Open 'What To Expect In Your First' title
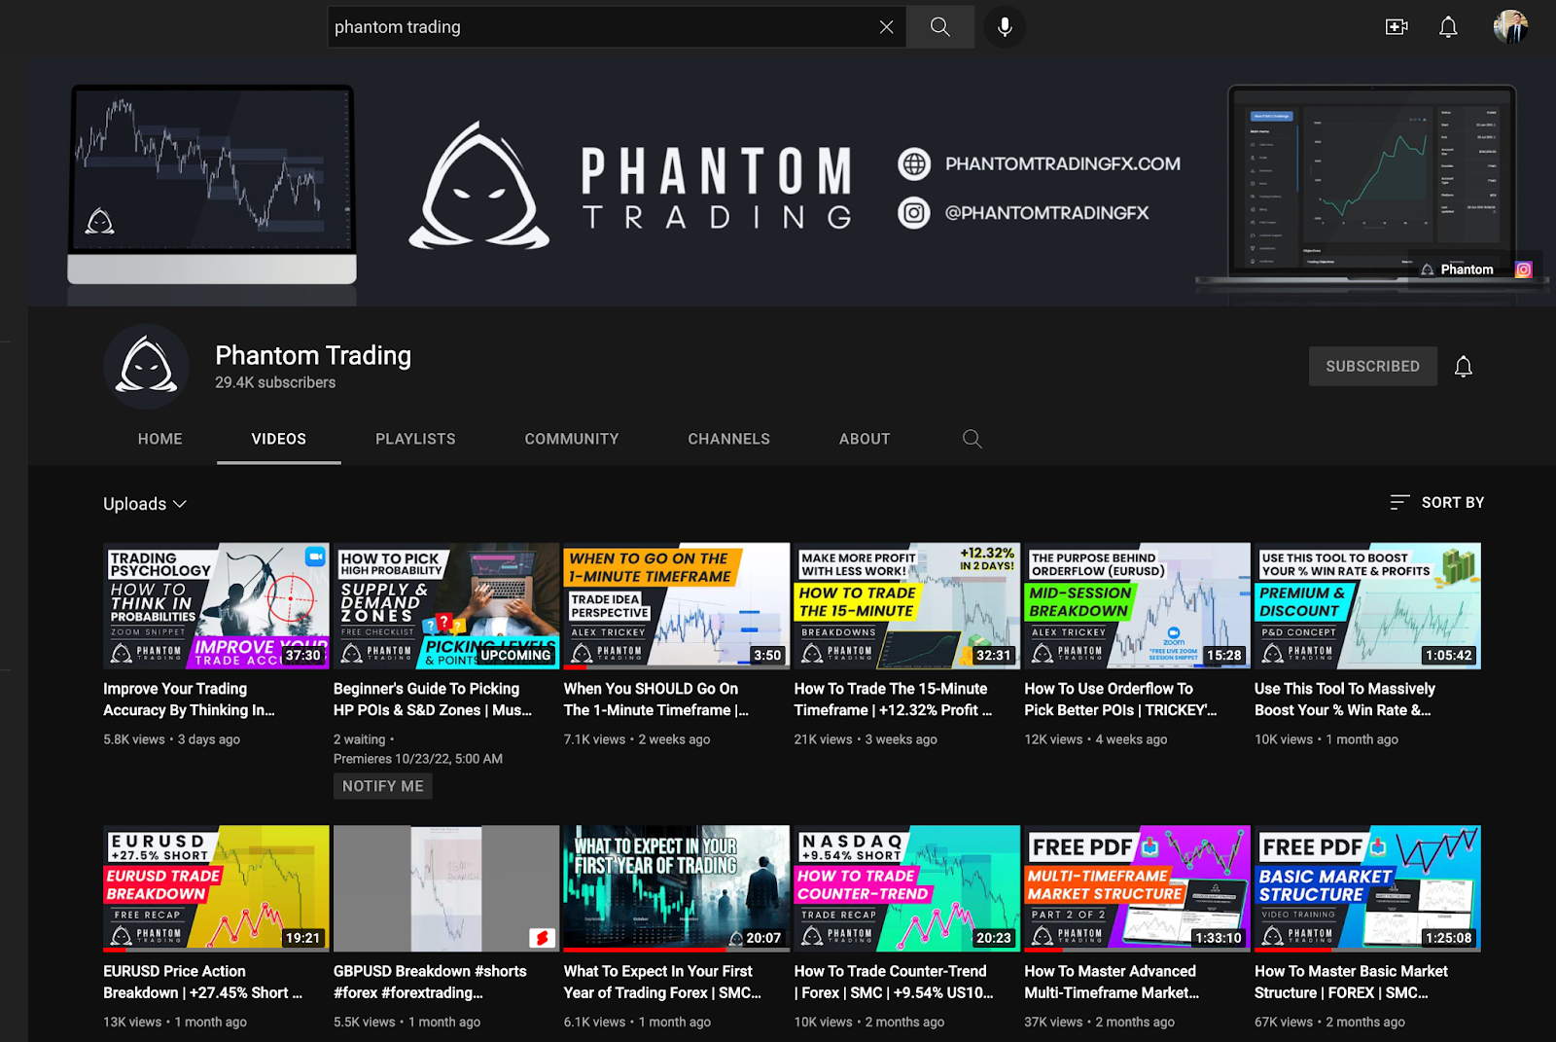The height and width of the screenshot is (1042, 1556). pyautogui.click(x=662, y=982)
